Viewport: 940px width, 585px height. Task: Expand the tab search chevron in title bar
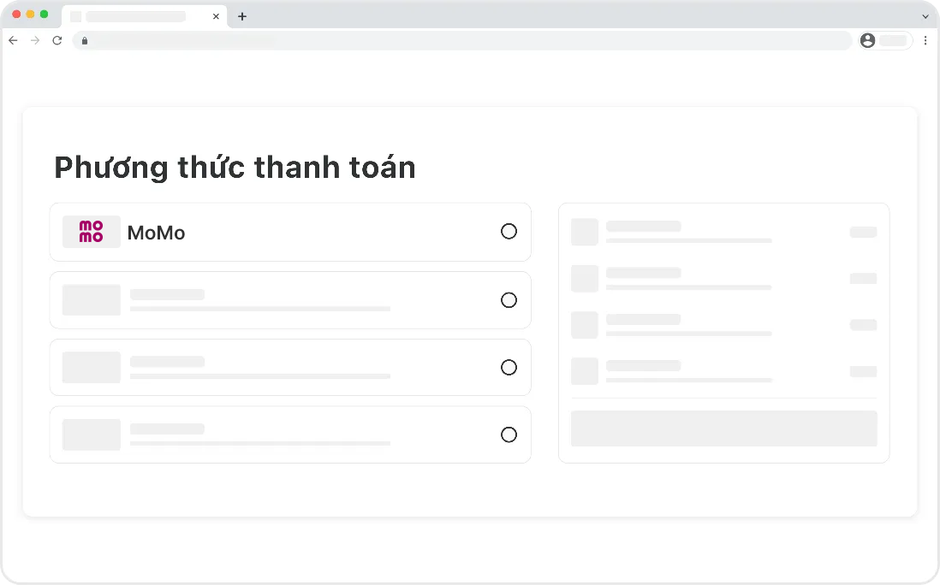pos(925,16)
